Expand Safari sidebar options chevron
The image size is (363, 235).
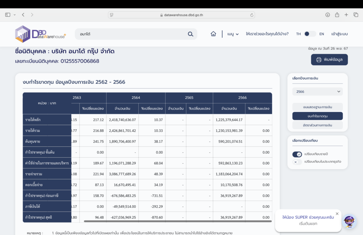pos(15,15)
